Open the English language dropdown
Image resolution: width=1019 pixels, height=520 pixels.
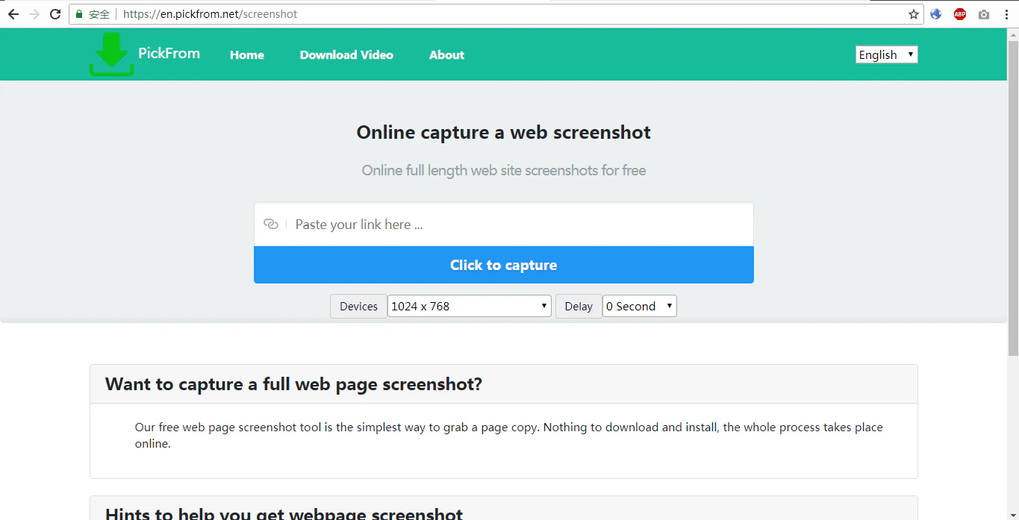pos(886,54)
